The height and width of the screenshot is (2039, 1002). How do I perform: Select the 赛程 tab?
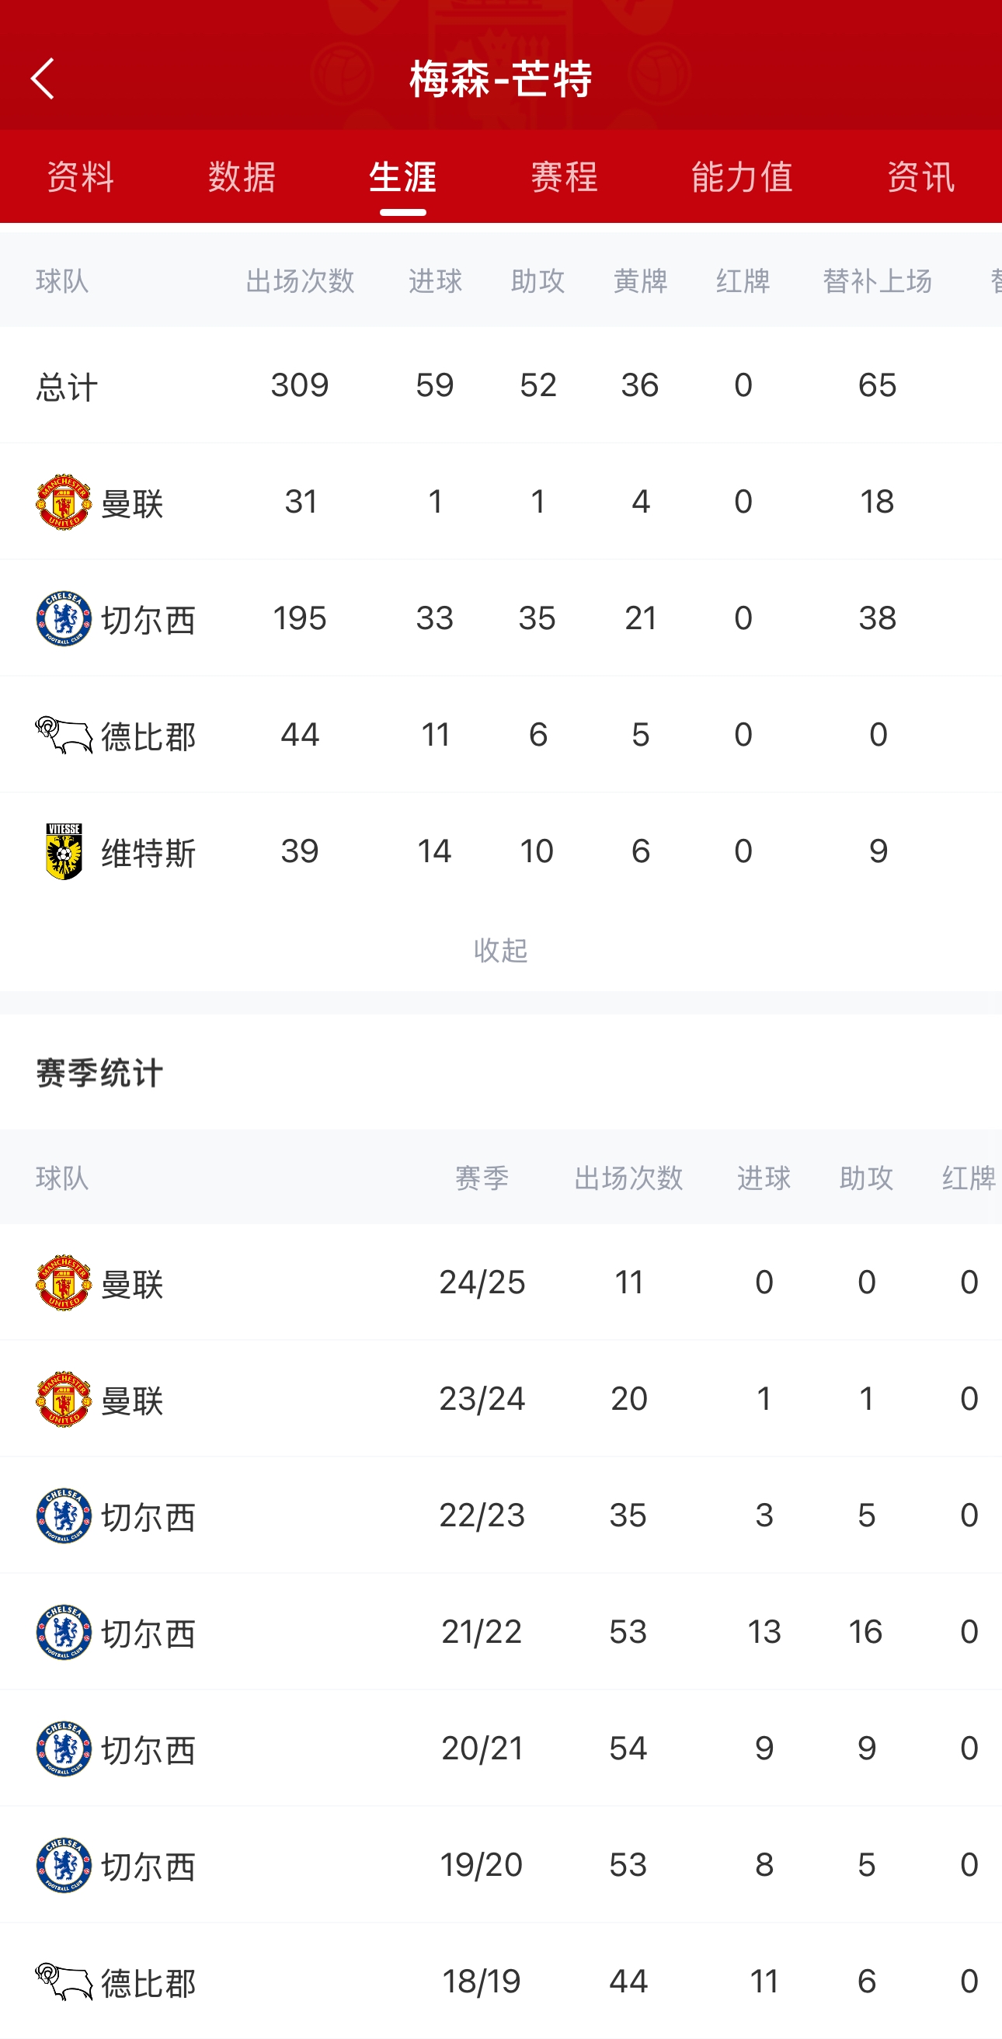pos(565,176)
